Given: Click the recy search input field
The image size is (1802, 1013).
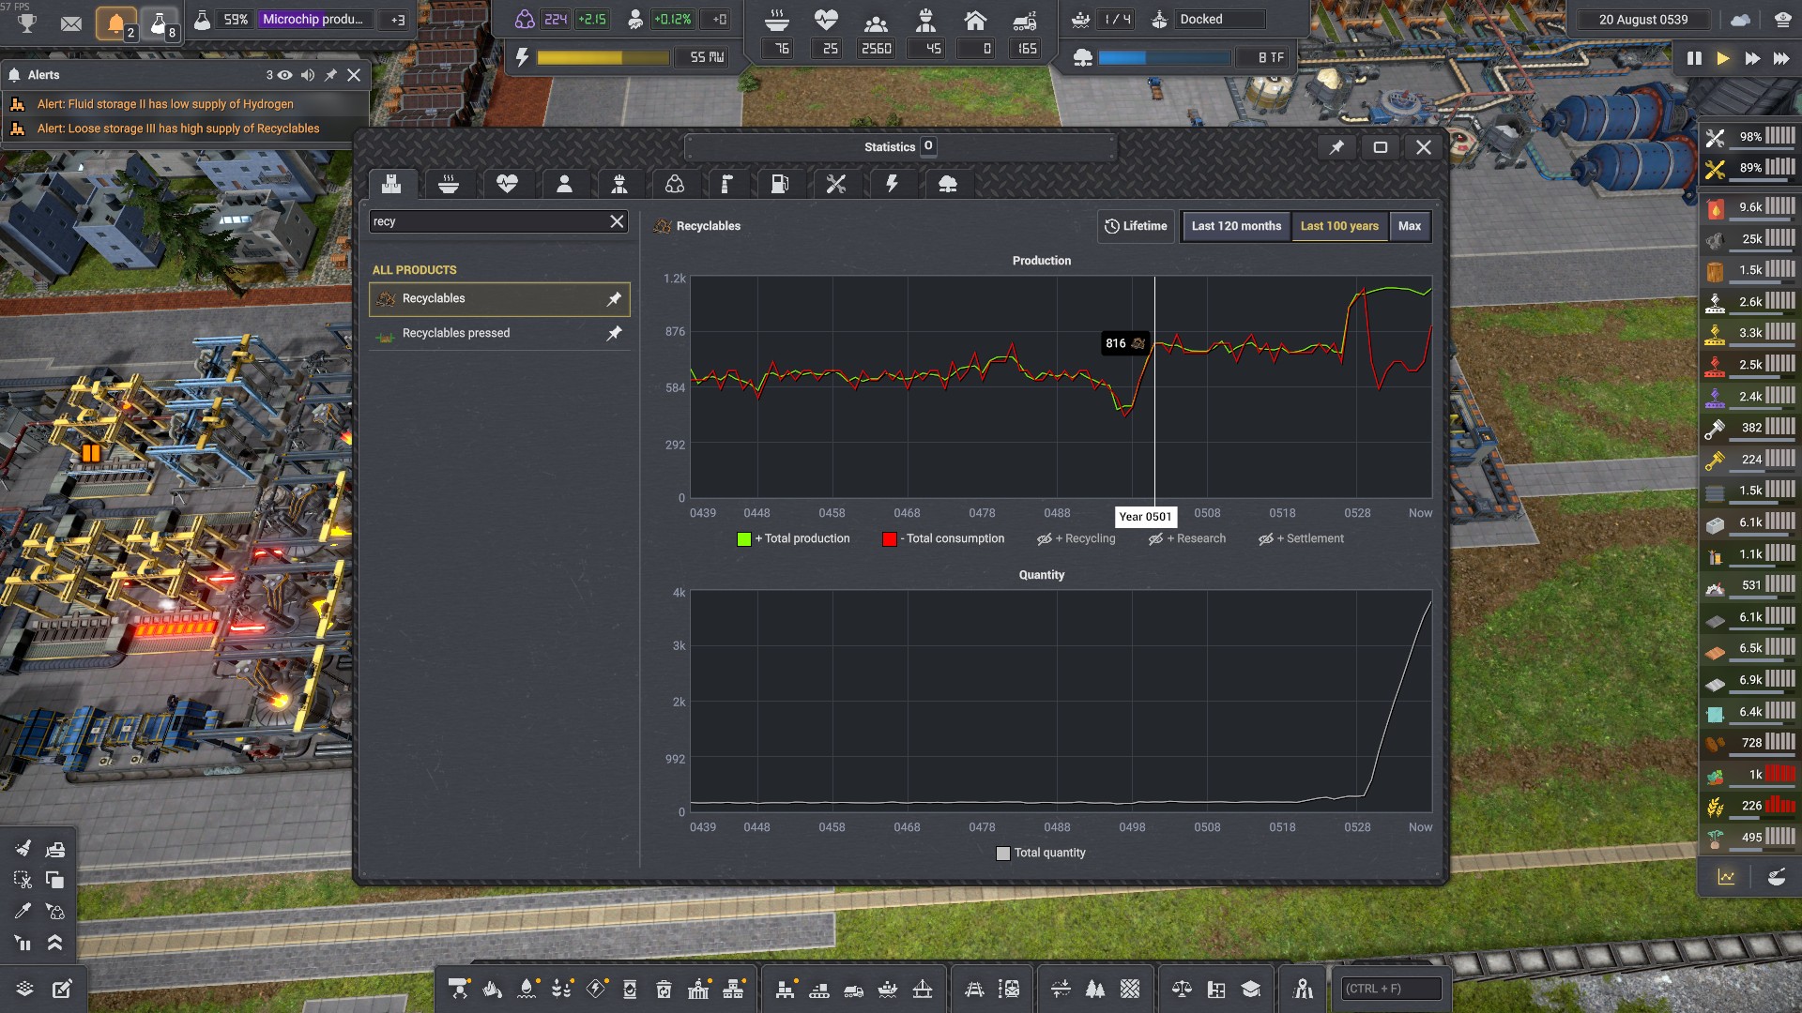Looking at the screenshot, I should pyautogui.click(x=488, y=221).
